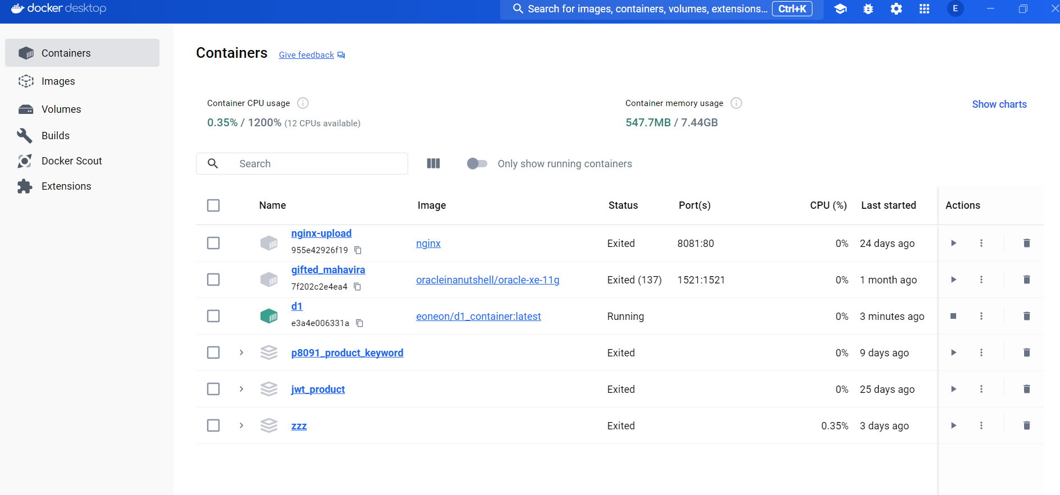Click CPU usage info icon
1060x495 pixels.
point(303,103)
